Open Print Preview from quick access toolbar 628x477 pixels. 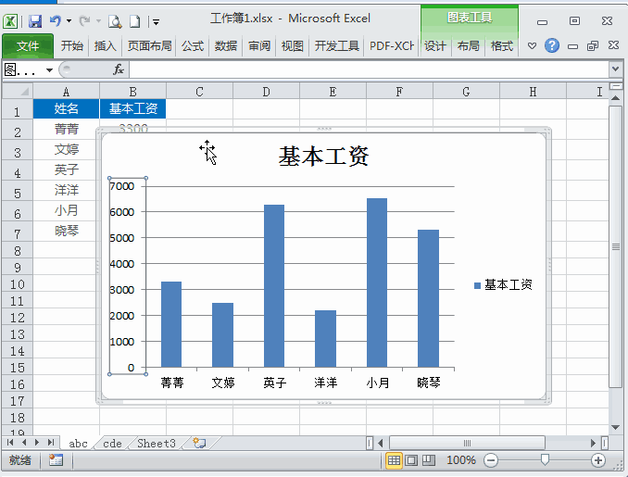click(x=115, y=21)
